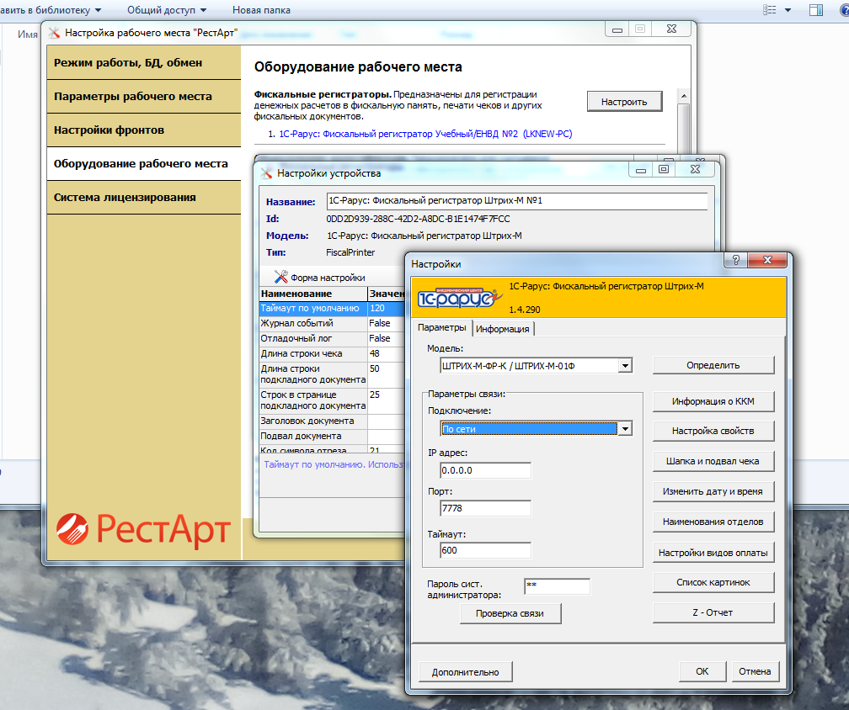The width and height of the screenshot is (849, 710).
Task: Open Настройки фронтов section
Action: click(x=143, y=130)
